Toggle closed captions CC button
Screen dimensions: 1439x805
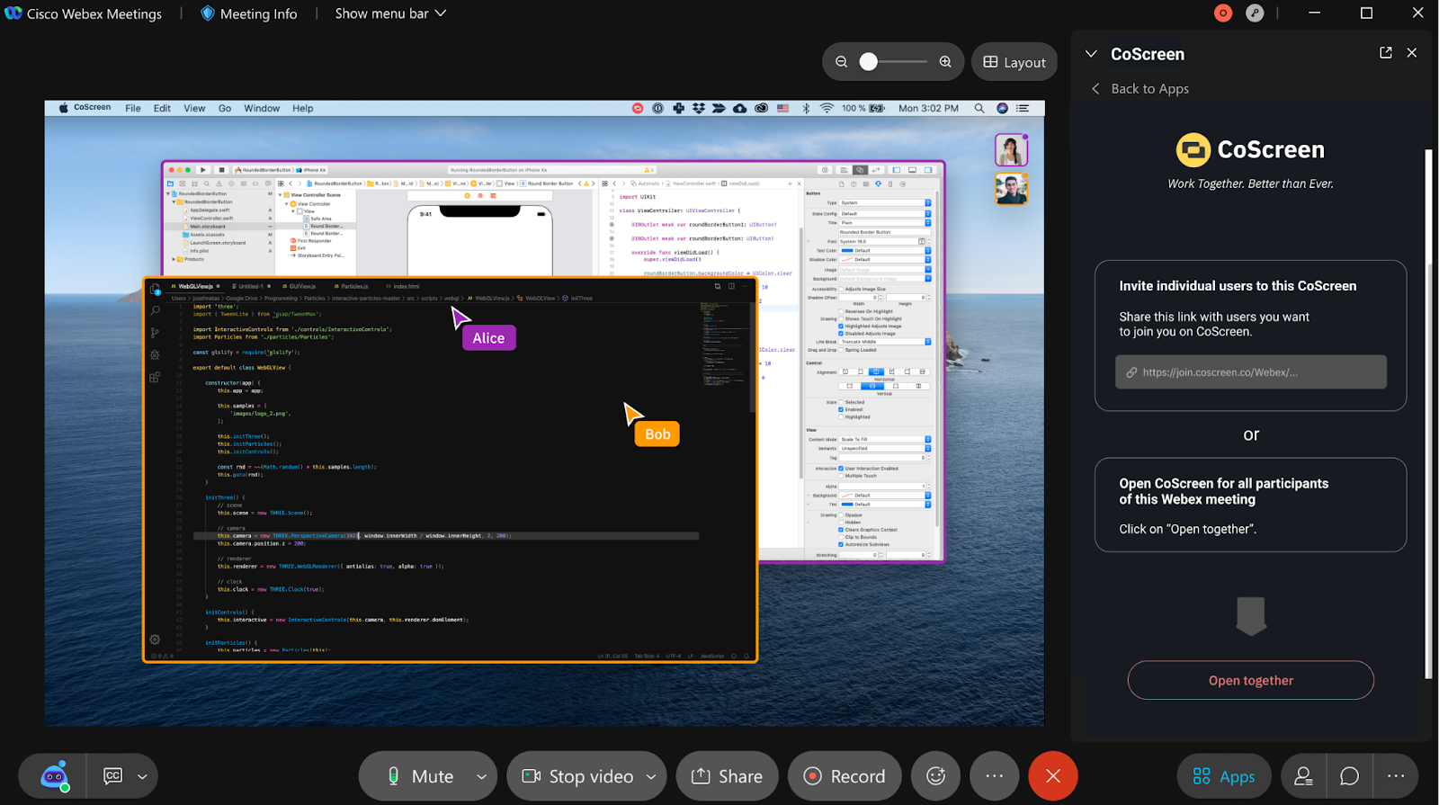tap(112, 776)
